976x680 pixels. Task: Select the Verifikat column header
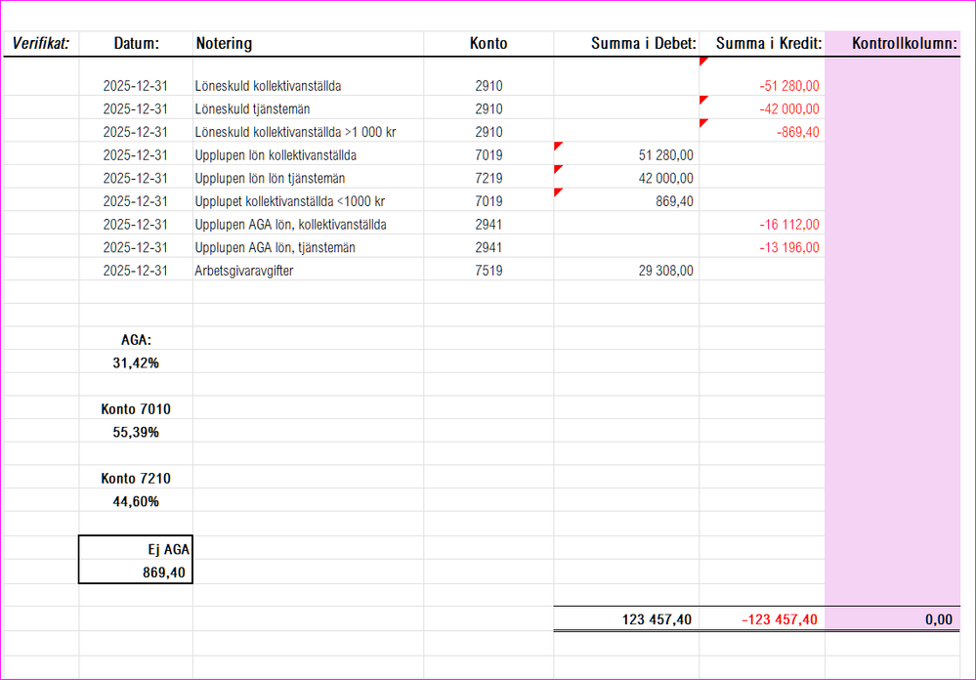(x=41, y=44)
